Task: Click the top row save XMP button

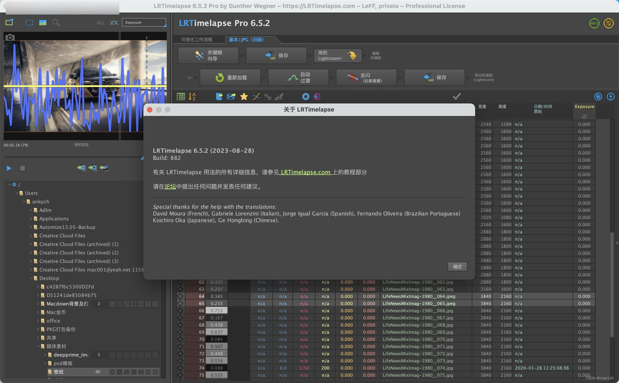Action: click(x=276, y=55)
